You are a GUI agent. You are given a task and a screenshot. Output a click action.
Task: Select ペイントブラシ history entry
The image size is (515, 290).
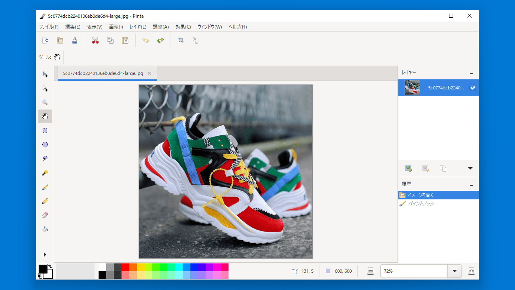click(439, 203)
